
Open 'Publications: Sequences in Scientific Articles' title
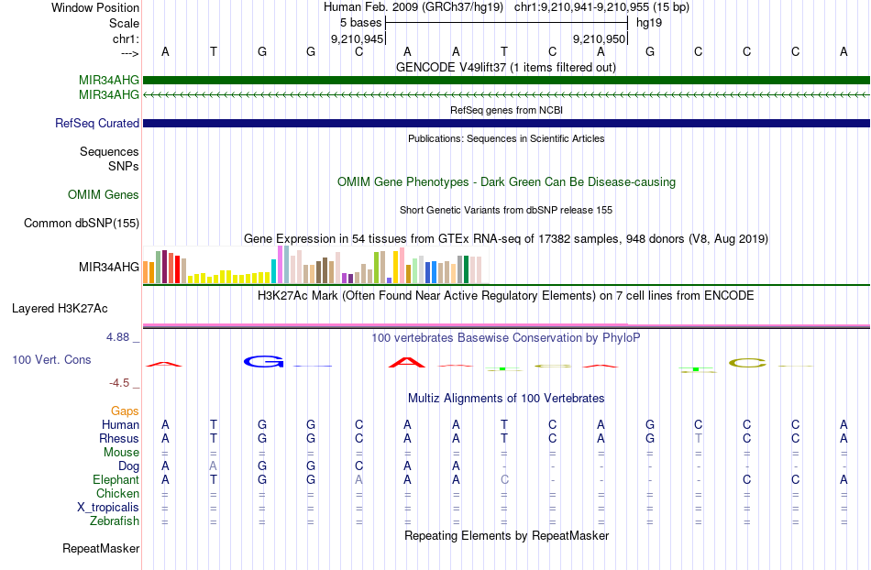coord(506,138)
